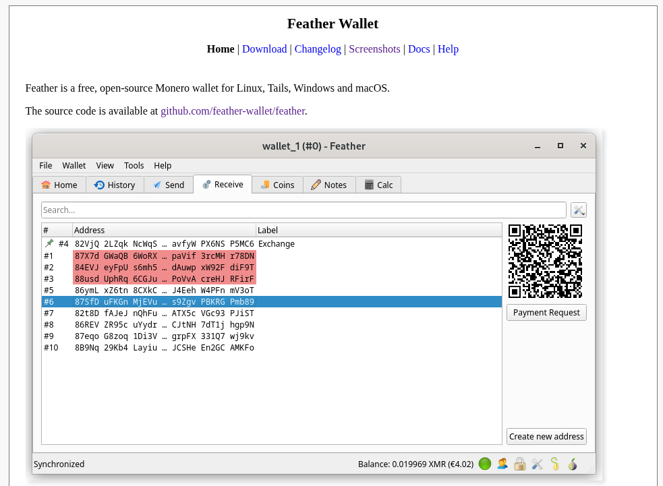
Task: Open the Calc tab
Action: (x=378, y=185)
